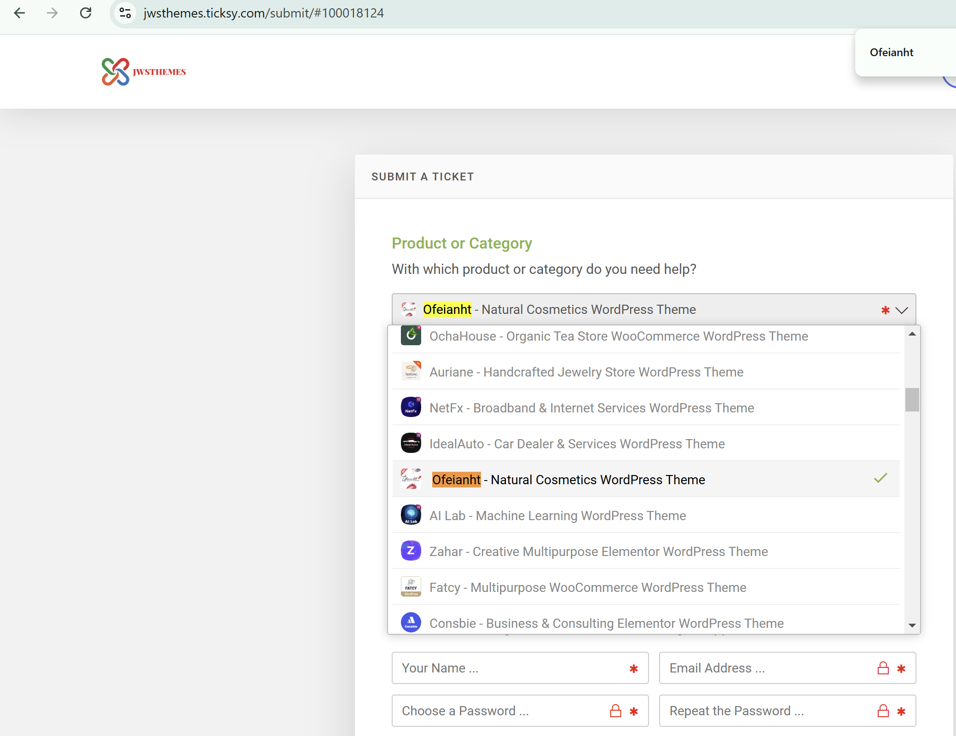Select IdealAuto Car Dealer theme option
Image resolution: width=956 pixels, height=736 pixels.
point(577,444)
